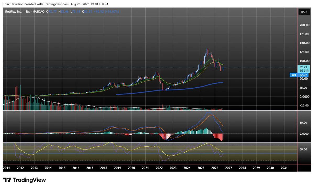This screenshot has height=188, width=314.
Task: Click the 2019 year on time axis
Action: (x=118, y=168)
